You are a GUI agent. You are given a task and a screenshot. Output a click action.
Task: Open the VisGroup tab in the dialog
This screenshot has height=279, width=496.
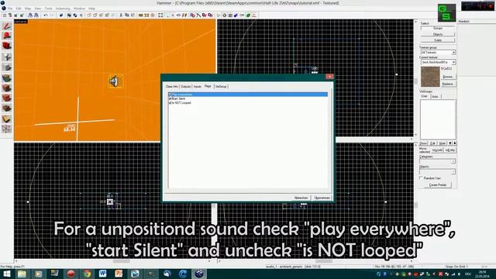pyautogui.click(x=221, y=86)
